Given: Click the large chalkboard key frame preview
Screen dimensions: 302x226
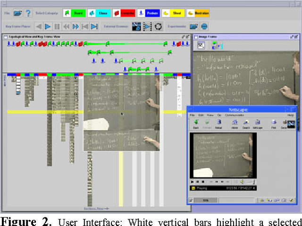Looking at the screenshot, I should coord(122,113).
